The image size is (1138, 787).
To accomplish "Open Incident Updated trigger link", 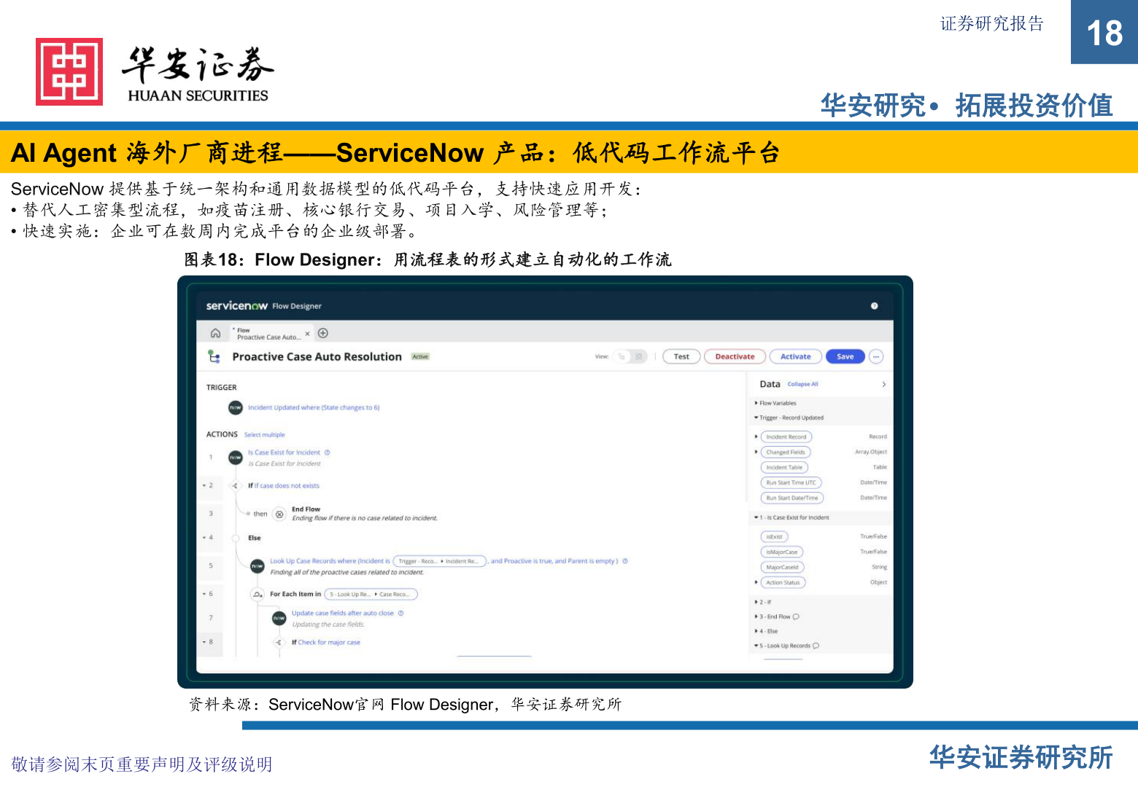I will (314, 407).
